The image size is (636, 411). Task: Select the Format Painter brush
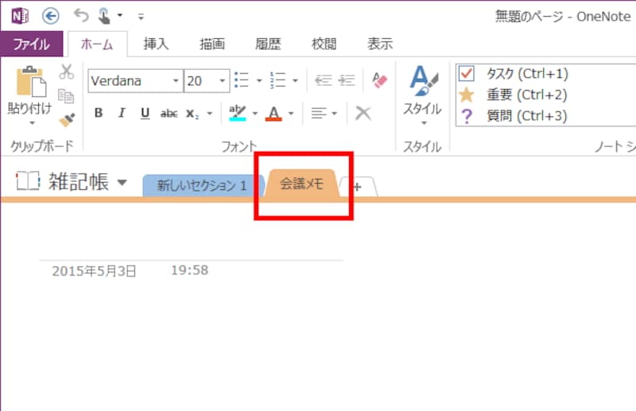coord(67,120)
